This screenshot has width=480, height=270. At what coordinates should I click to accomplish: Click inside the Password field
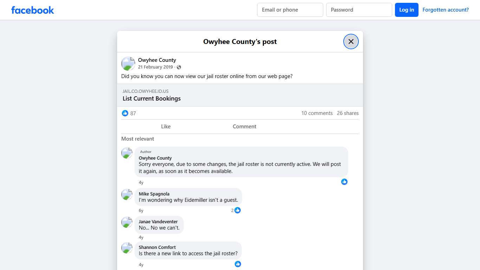(359, 10)
